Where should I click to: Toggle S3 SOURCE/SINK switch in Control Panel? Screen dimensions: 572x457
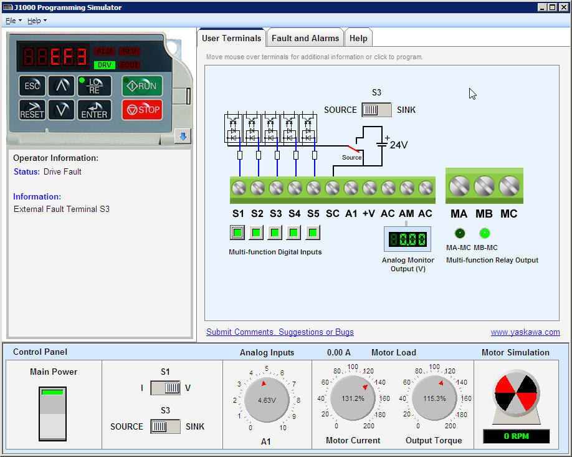point(165,426)
